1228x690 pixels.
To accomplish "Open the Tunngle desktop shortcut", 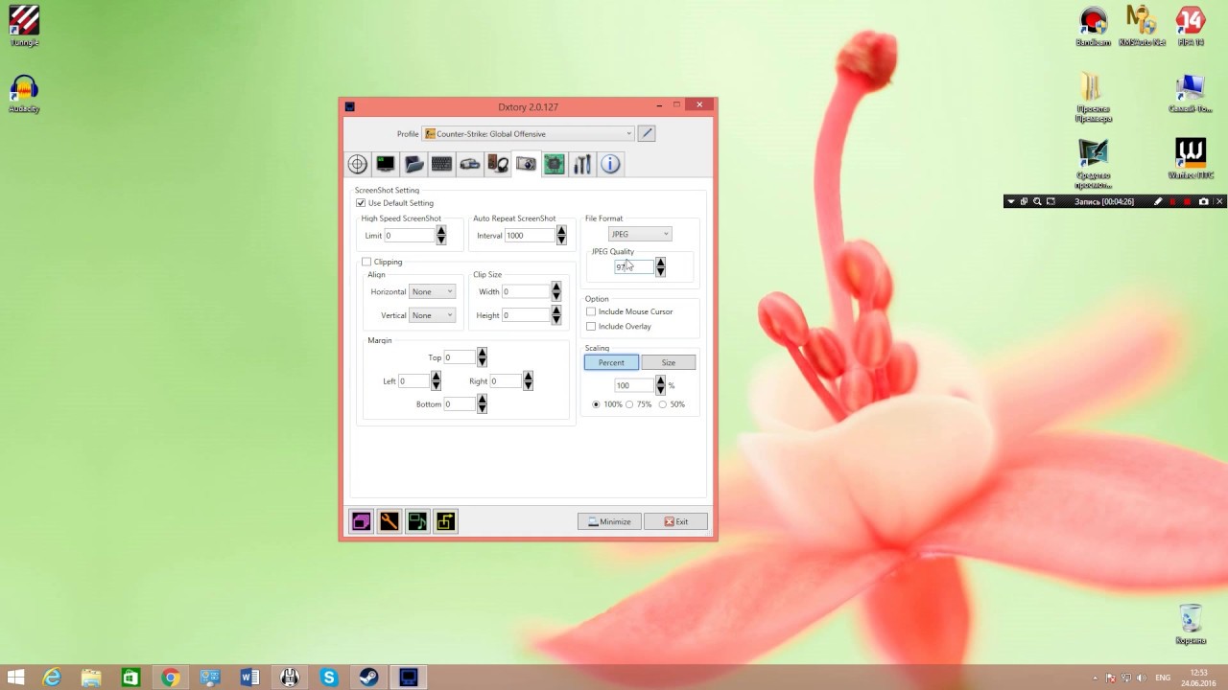I will click(24, 26).
